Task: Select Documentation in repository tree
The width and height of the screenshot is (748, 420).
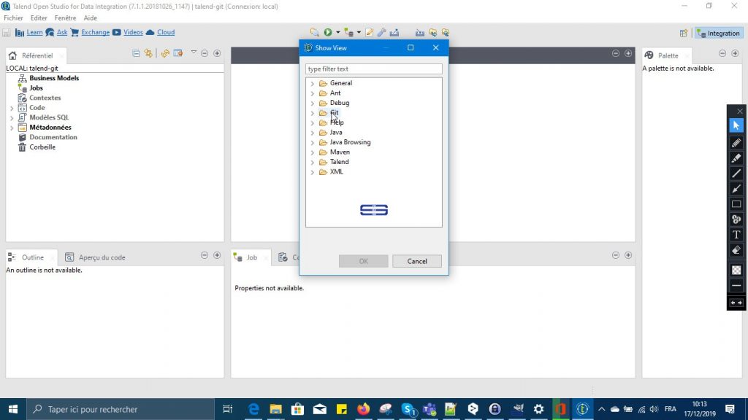Action: [53, 137]
